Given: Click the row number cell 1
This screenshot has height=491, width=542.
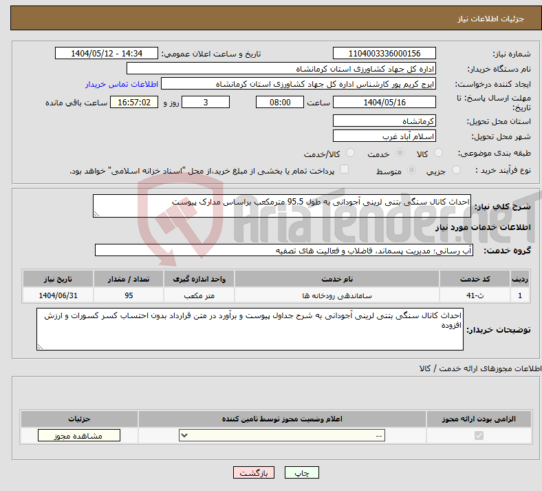Looking at the screenshot, I should [x=520, y=295].
